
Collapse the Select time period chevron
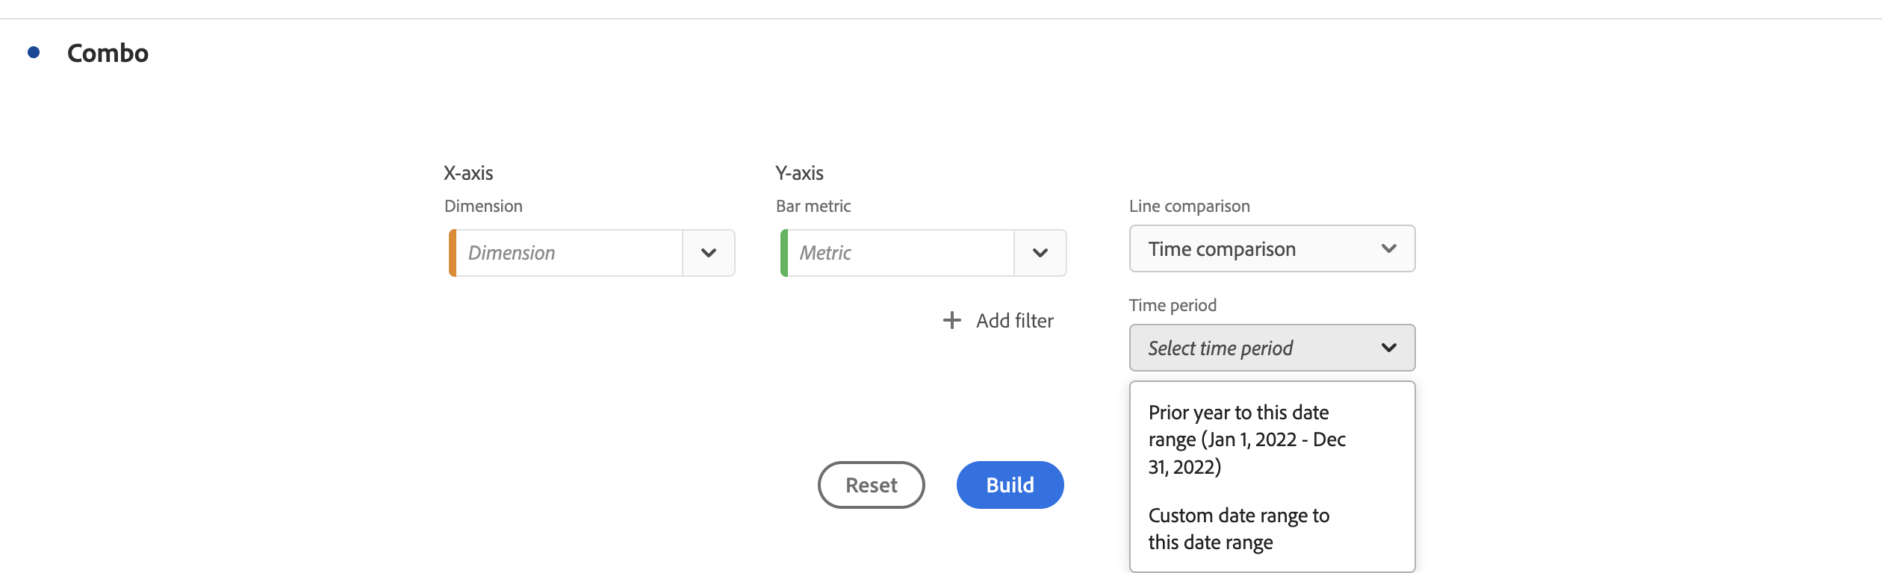(x=1388, y=348)
